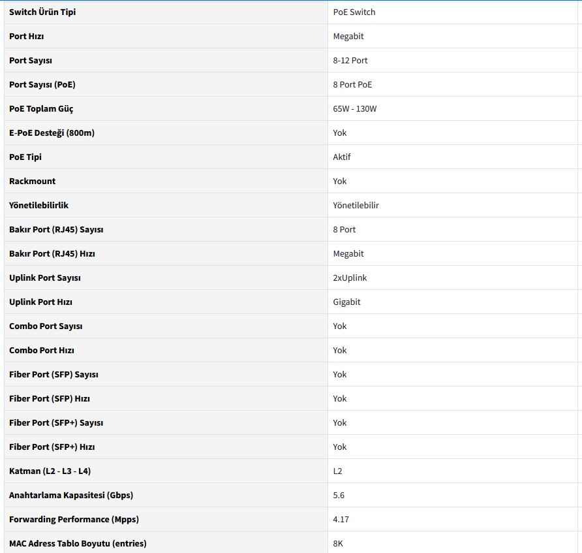Click the 'Bakır Port (RJ45) Sayısı' label
This screenshot has width=582, height=553.
click(x=56, y=229)
